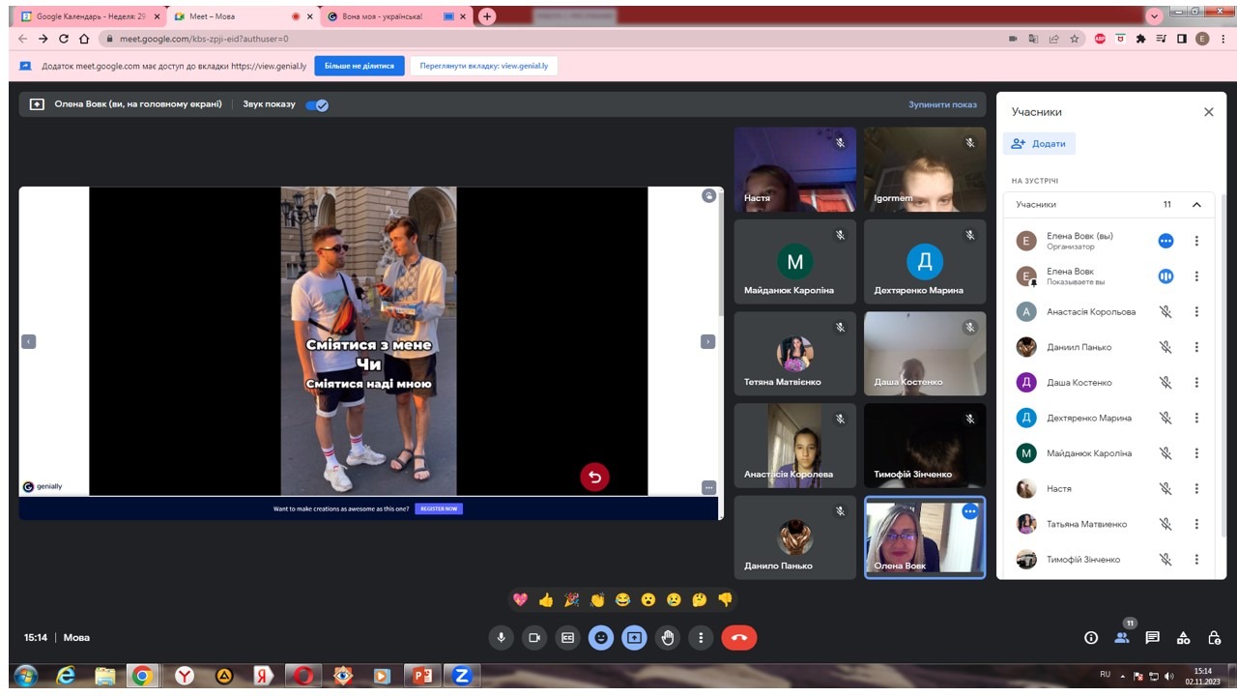The height and width of the screenshot is (696, 1237).
Task: Click 'Додати' to add people
Action: [1039, 143]
